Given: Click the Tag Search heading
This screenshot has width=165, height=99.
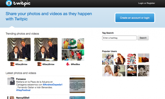Looking at the screenshot, I should (x=108, y=33).
